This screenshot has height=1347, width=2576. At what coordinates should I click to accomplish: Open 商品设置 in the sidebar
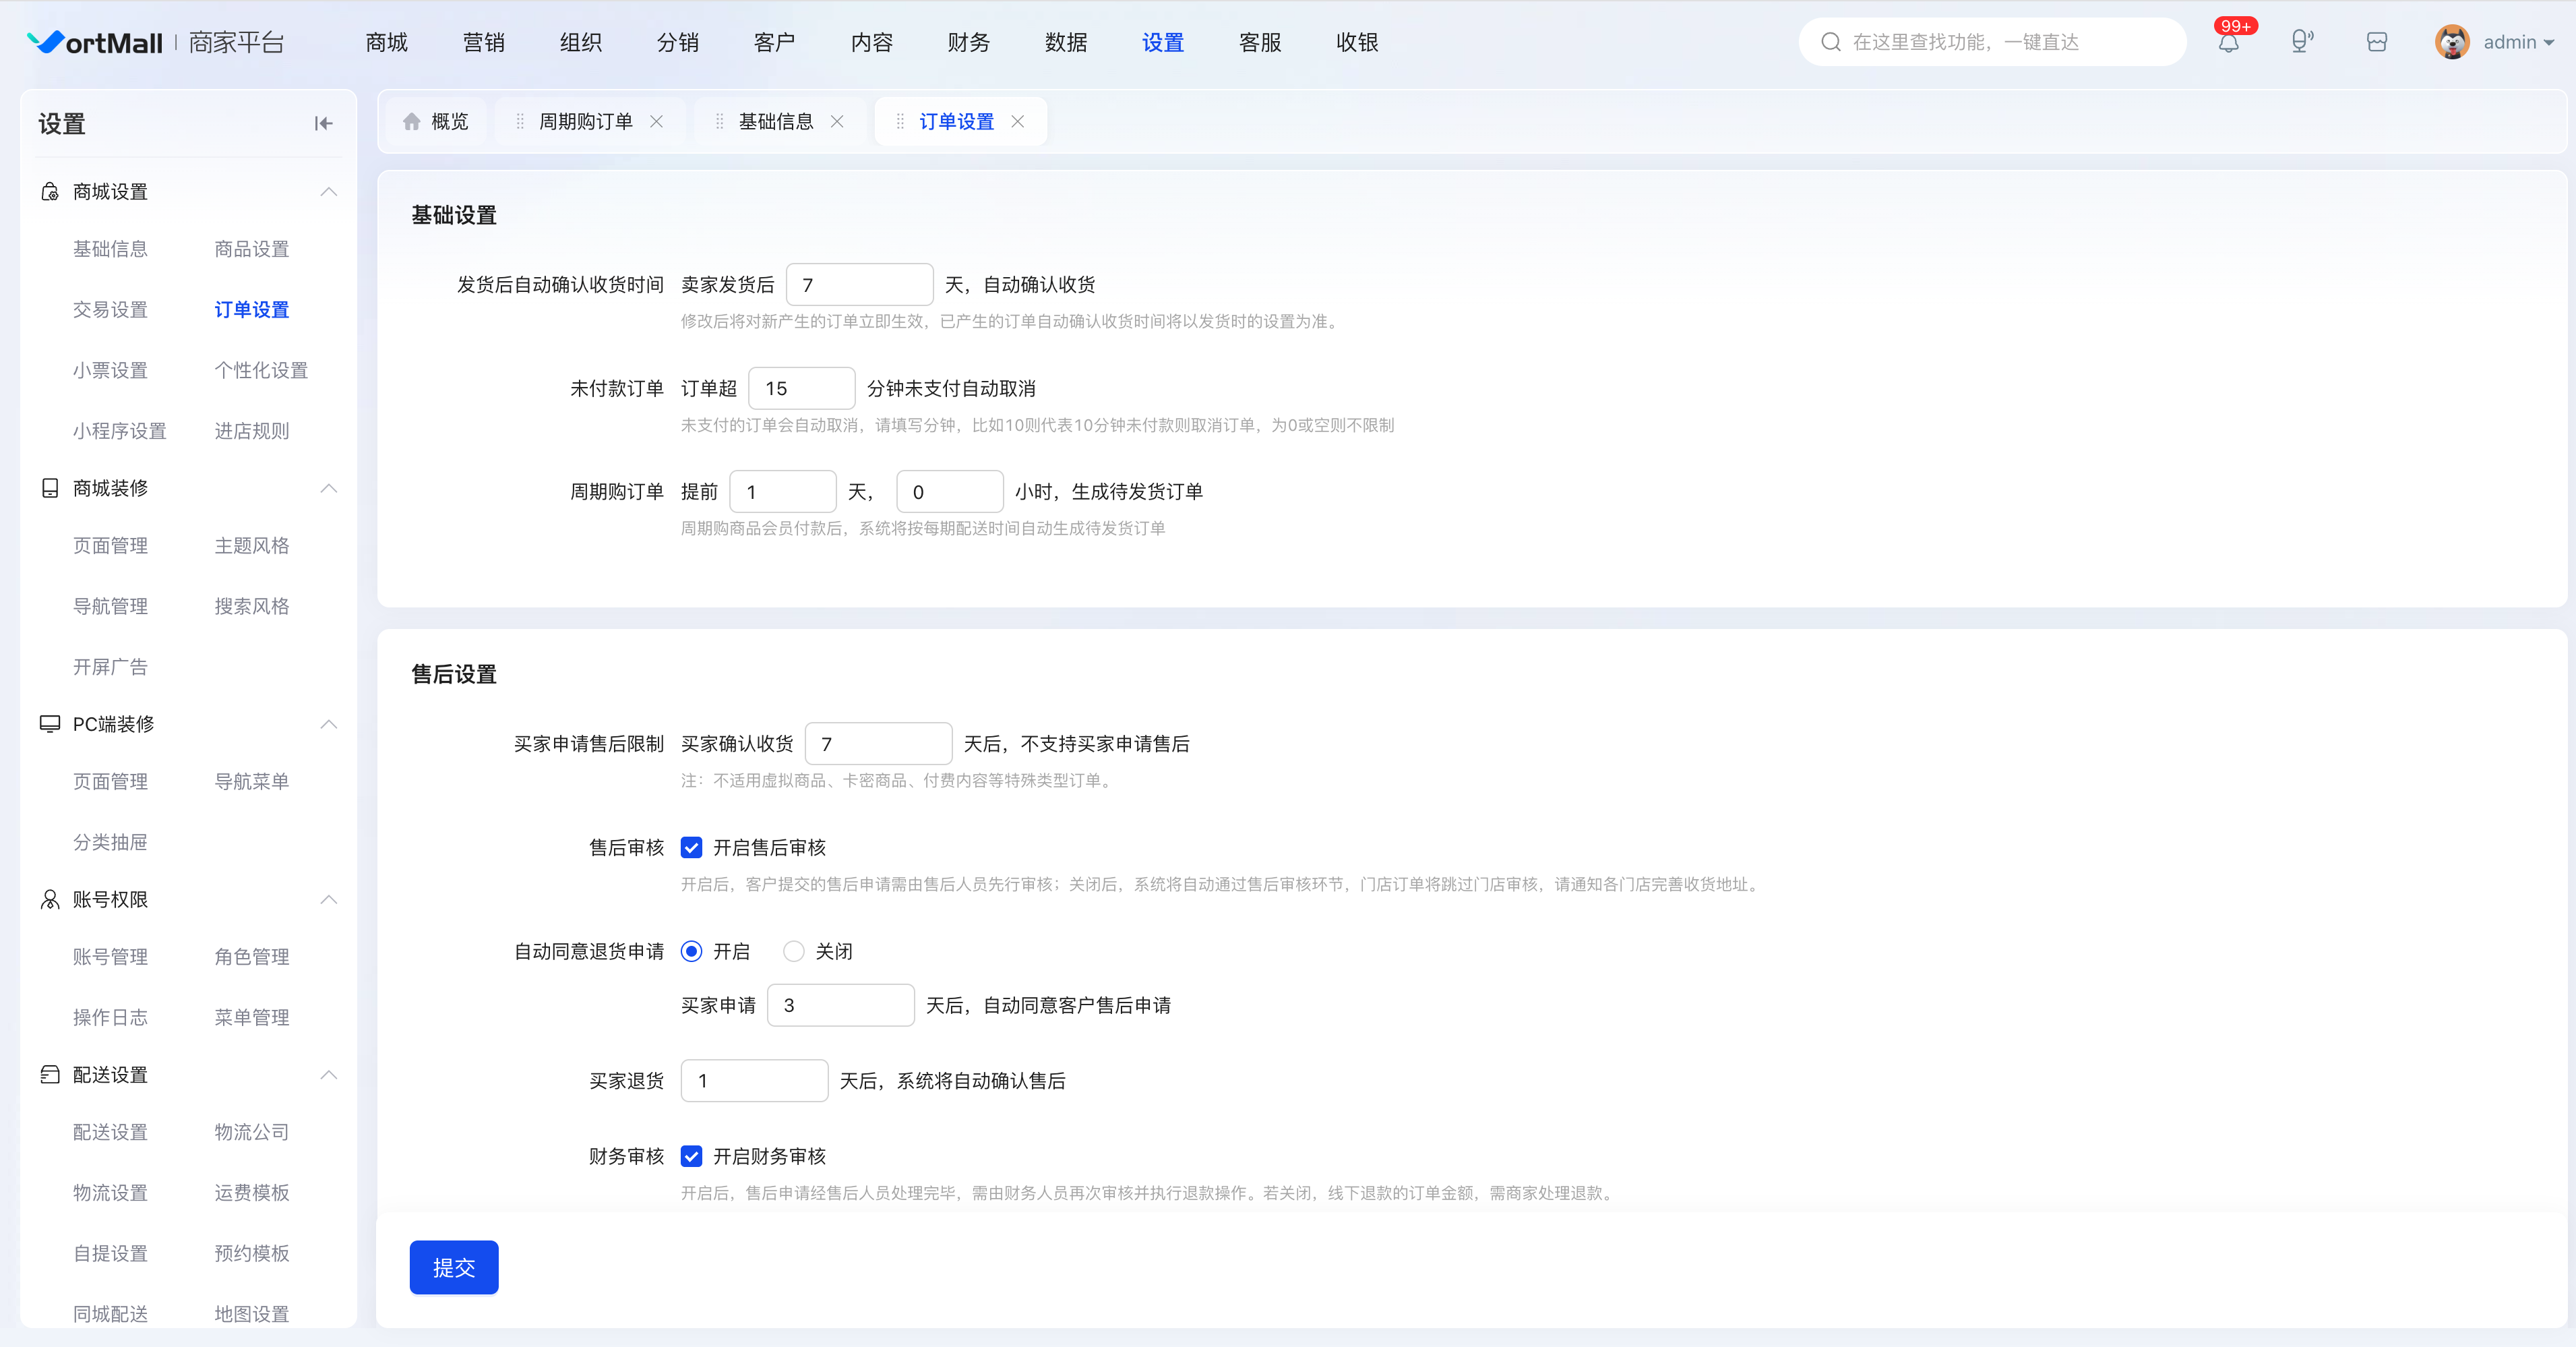coord(252,249)
